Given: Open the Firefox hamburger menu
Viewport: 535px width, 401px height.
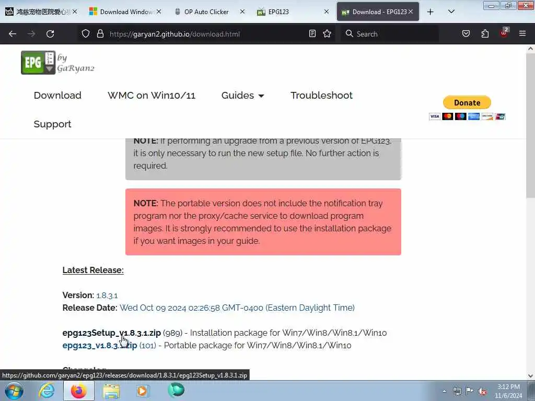Looking at the screenshot, I should point(522,33).
